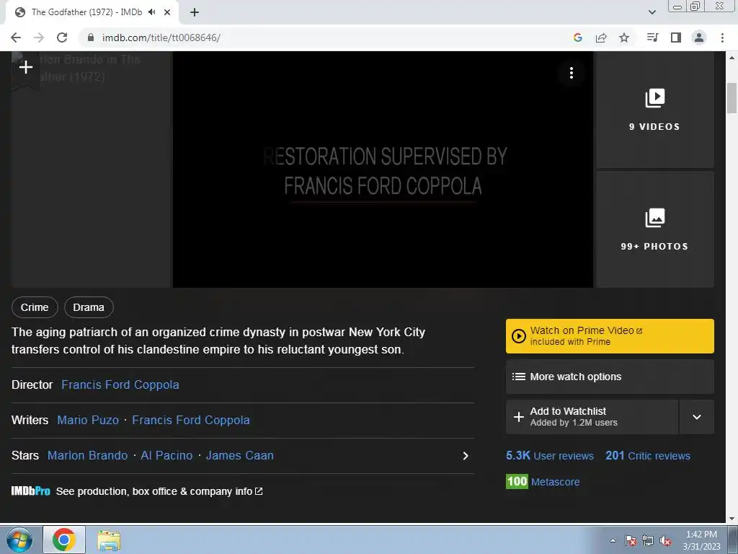The height and width of the screenshot is (554, 738).
Task: Open writer Mario Puzo link
Action: pos(88,421)
